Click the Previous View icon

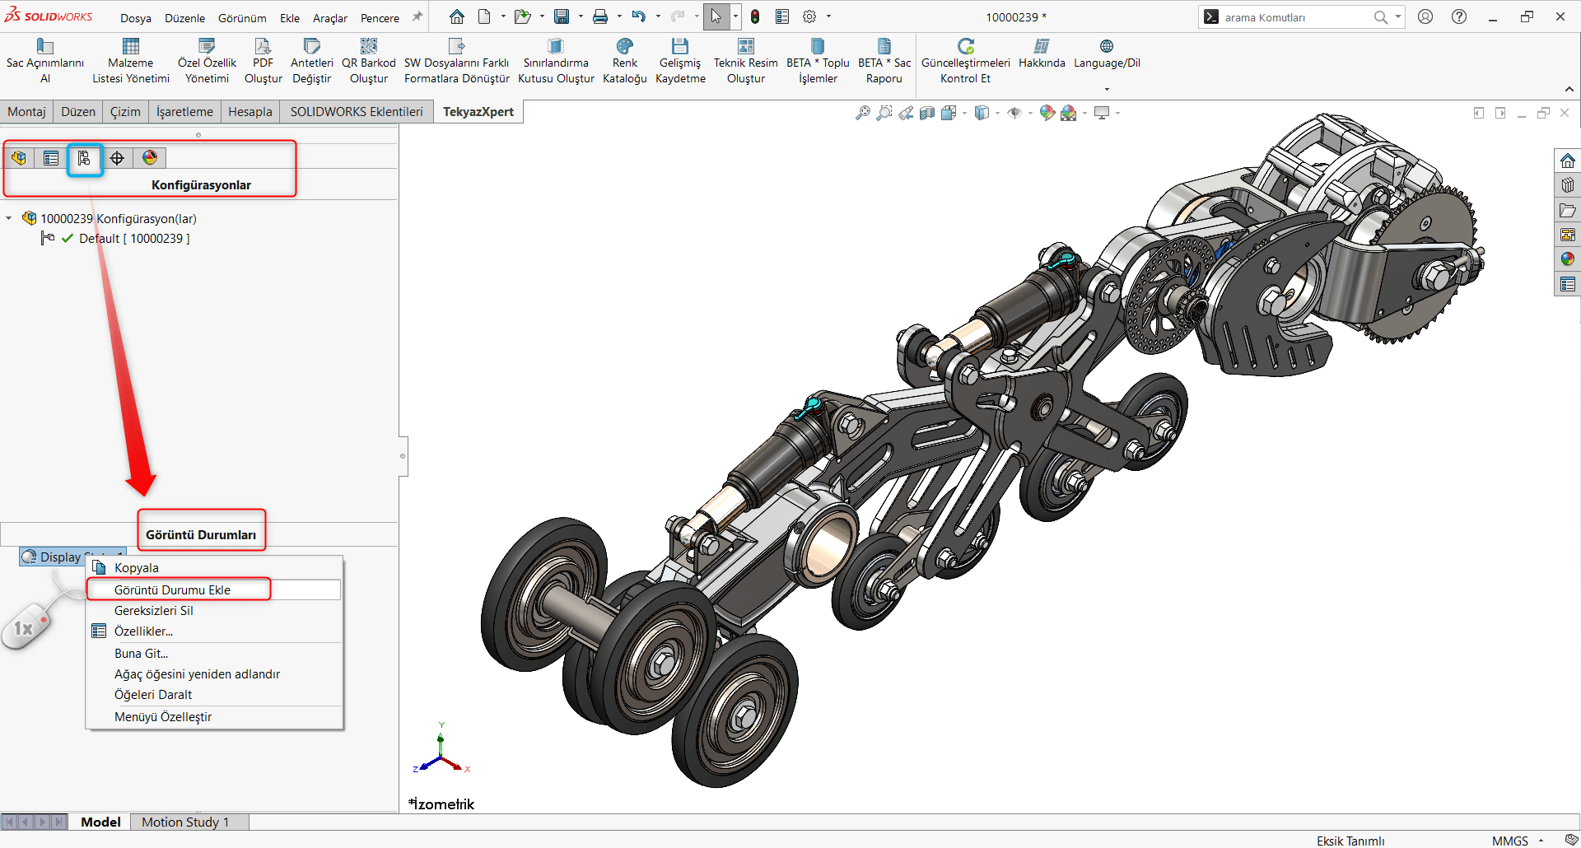(906, 113)
